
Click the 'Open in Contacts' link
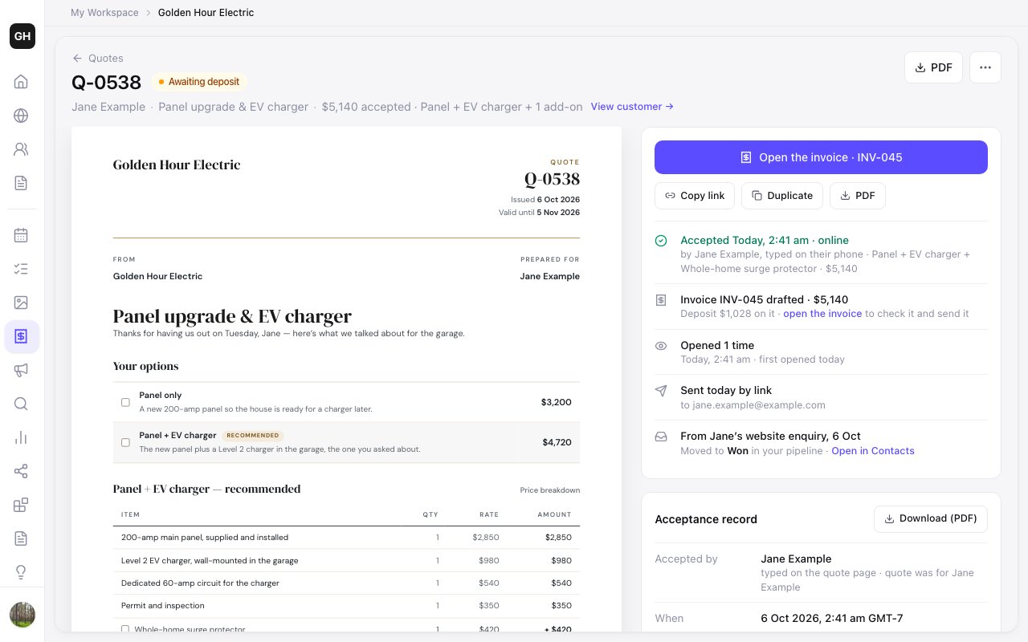(873, 451)
